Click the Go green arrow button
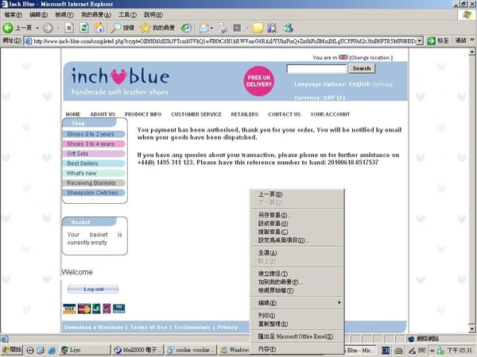The width and height of the screenshot is (477, 357). [431, 40]
